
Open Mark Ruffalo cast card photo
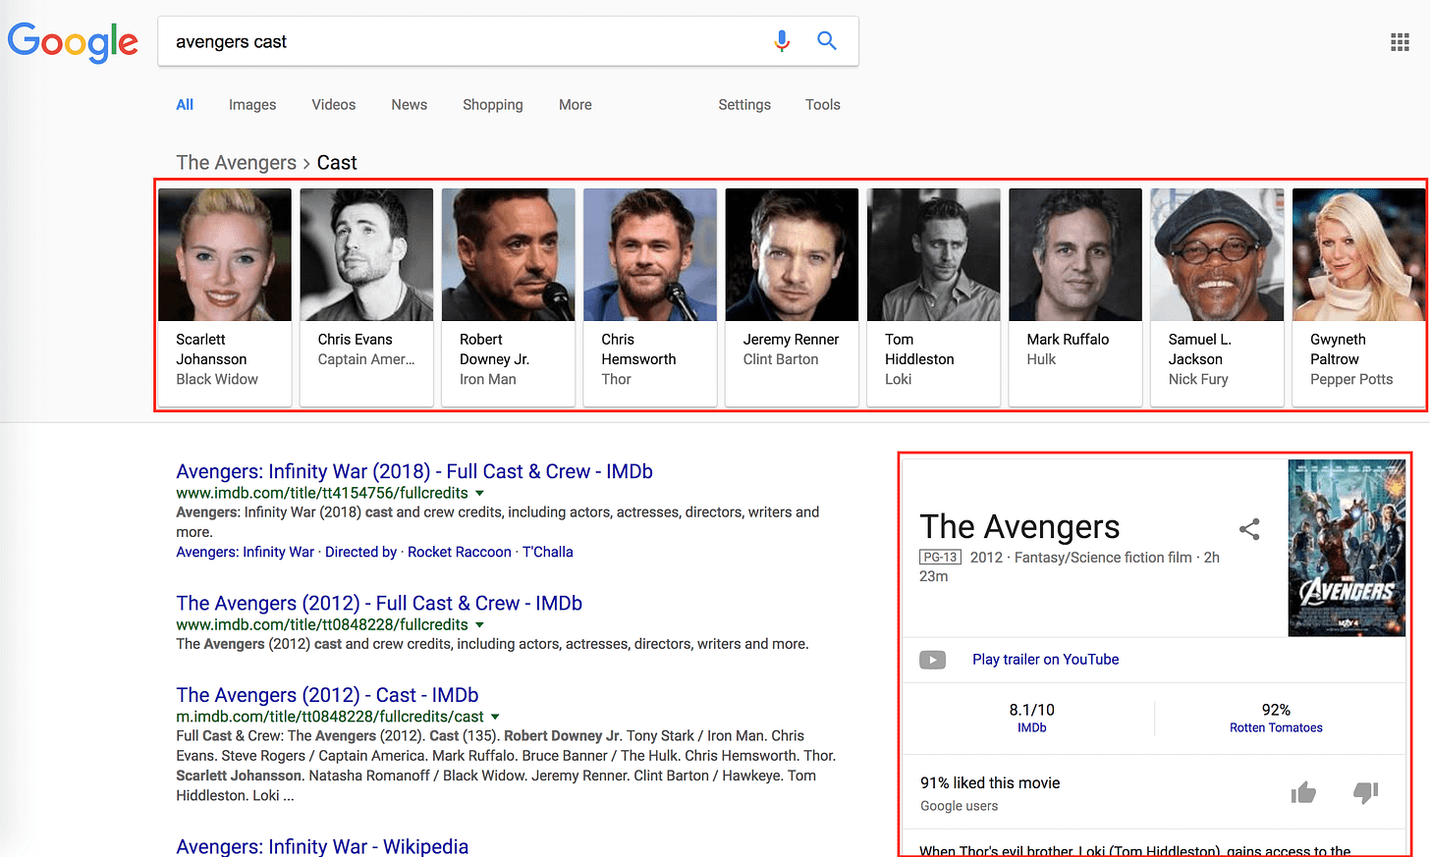[x=1075, y=255]
